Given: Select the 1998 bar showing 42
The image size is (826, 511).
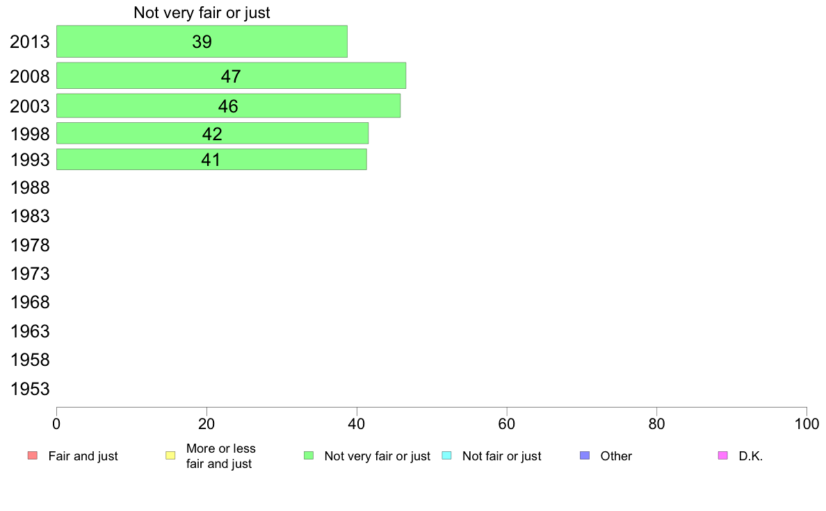Looking at the screenshot, I should [x=212, y=133].
